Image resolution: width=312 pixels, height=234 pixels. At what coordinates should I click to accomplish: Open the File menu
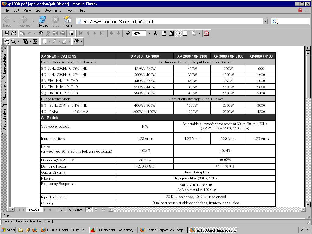coord(6,10)
